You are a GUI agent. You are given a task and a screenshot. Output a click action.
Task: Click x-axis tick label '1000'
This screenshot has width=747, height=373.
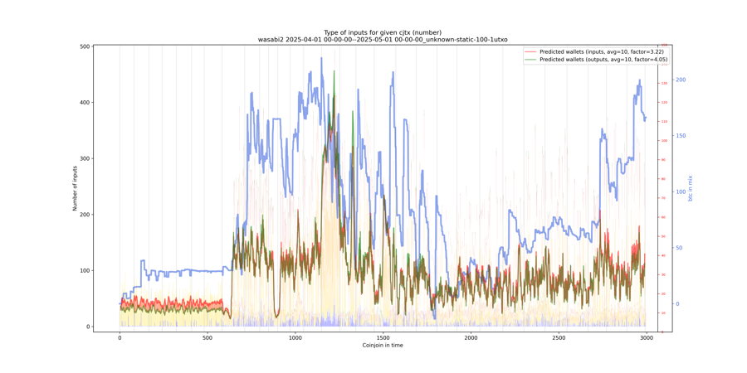pyautogui.click(x=295, y=337)
